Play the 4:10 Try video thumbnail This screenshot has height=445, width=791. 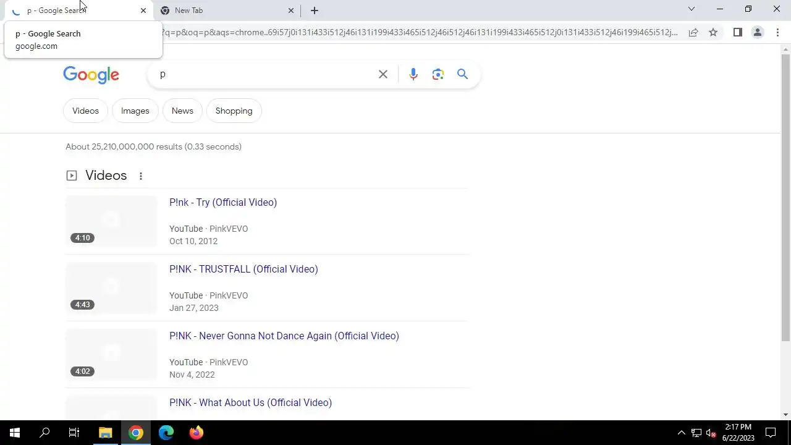111,221
